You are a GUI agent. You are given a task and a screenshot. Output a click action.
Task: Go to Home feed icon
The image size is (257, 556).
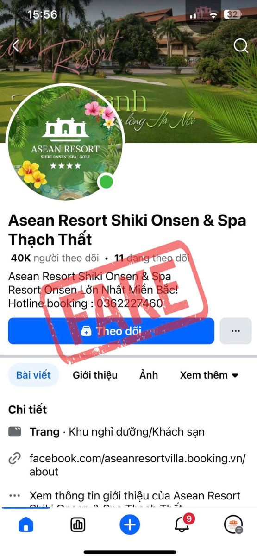coord(26,524)
